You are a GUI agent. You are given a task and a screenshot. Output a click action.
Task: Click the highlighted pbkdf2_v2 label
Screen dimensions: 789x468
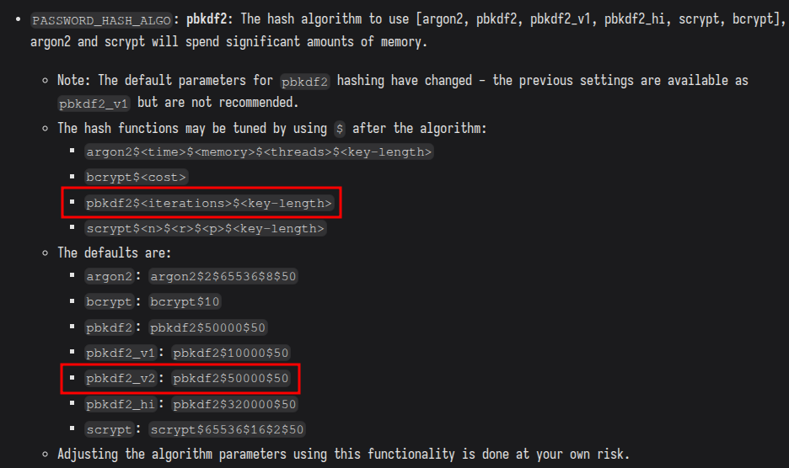click(121, 378)
